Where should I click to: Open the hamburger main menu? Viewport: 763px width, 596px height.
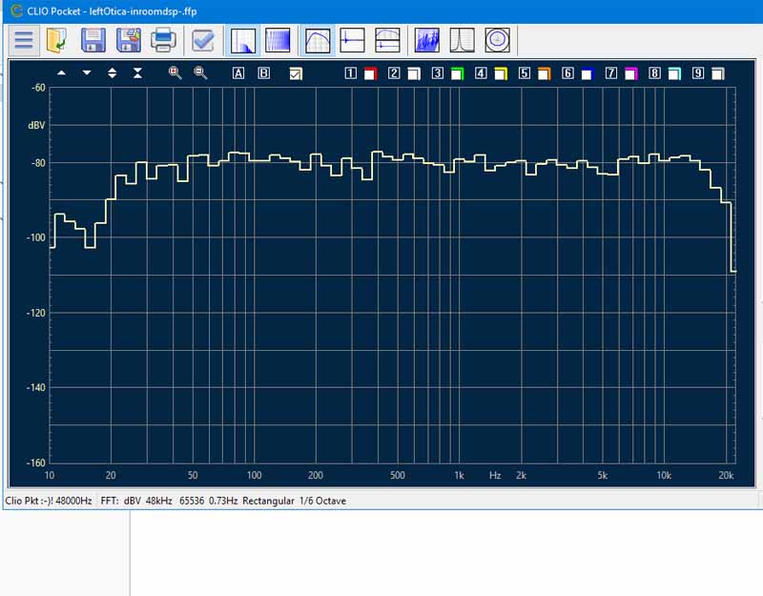click(24, 40)
